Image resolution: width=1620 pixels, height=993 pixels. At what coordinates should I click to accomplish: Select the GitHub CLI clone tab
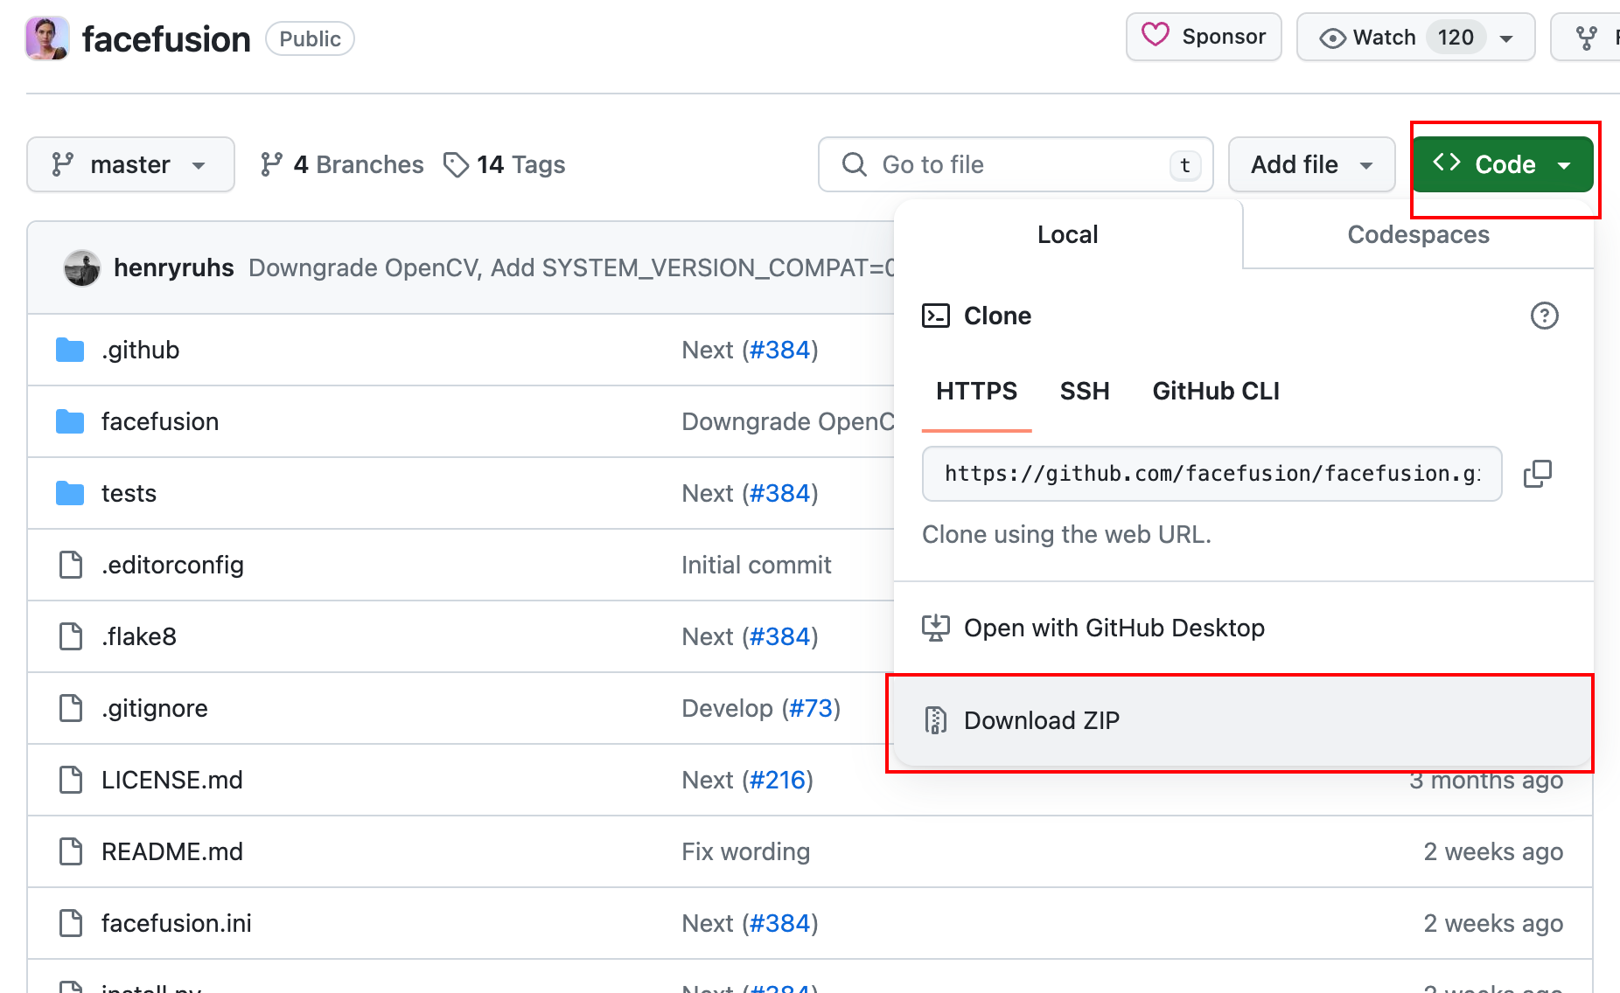coord(1216,391)
